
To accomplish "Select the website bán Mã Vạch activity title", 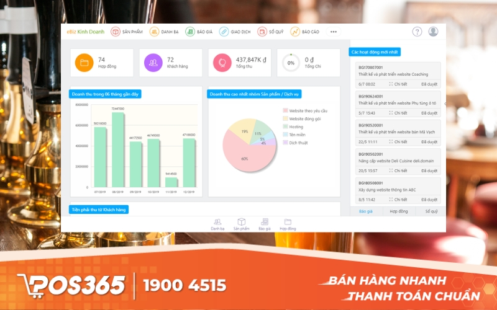I will [396, 131].
